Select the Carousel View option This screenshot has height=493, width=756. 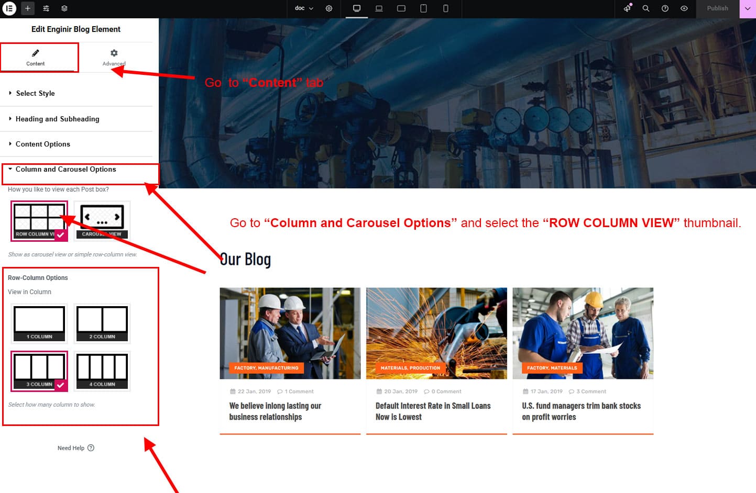(x=102, y=220)
